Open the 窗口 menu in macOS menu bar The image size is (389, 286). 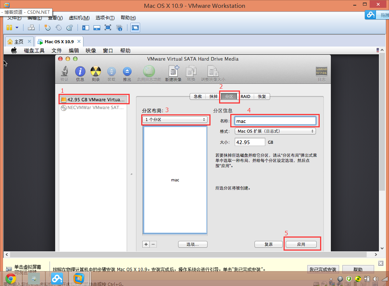click(108, 51)
